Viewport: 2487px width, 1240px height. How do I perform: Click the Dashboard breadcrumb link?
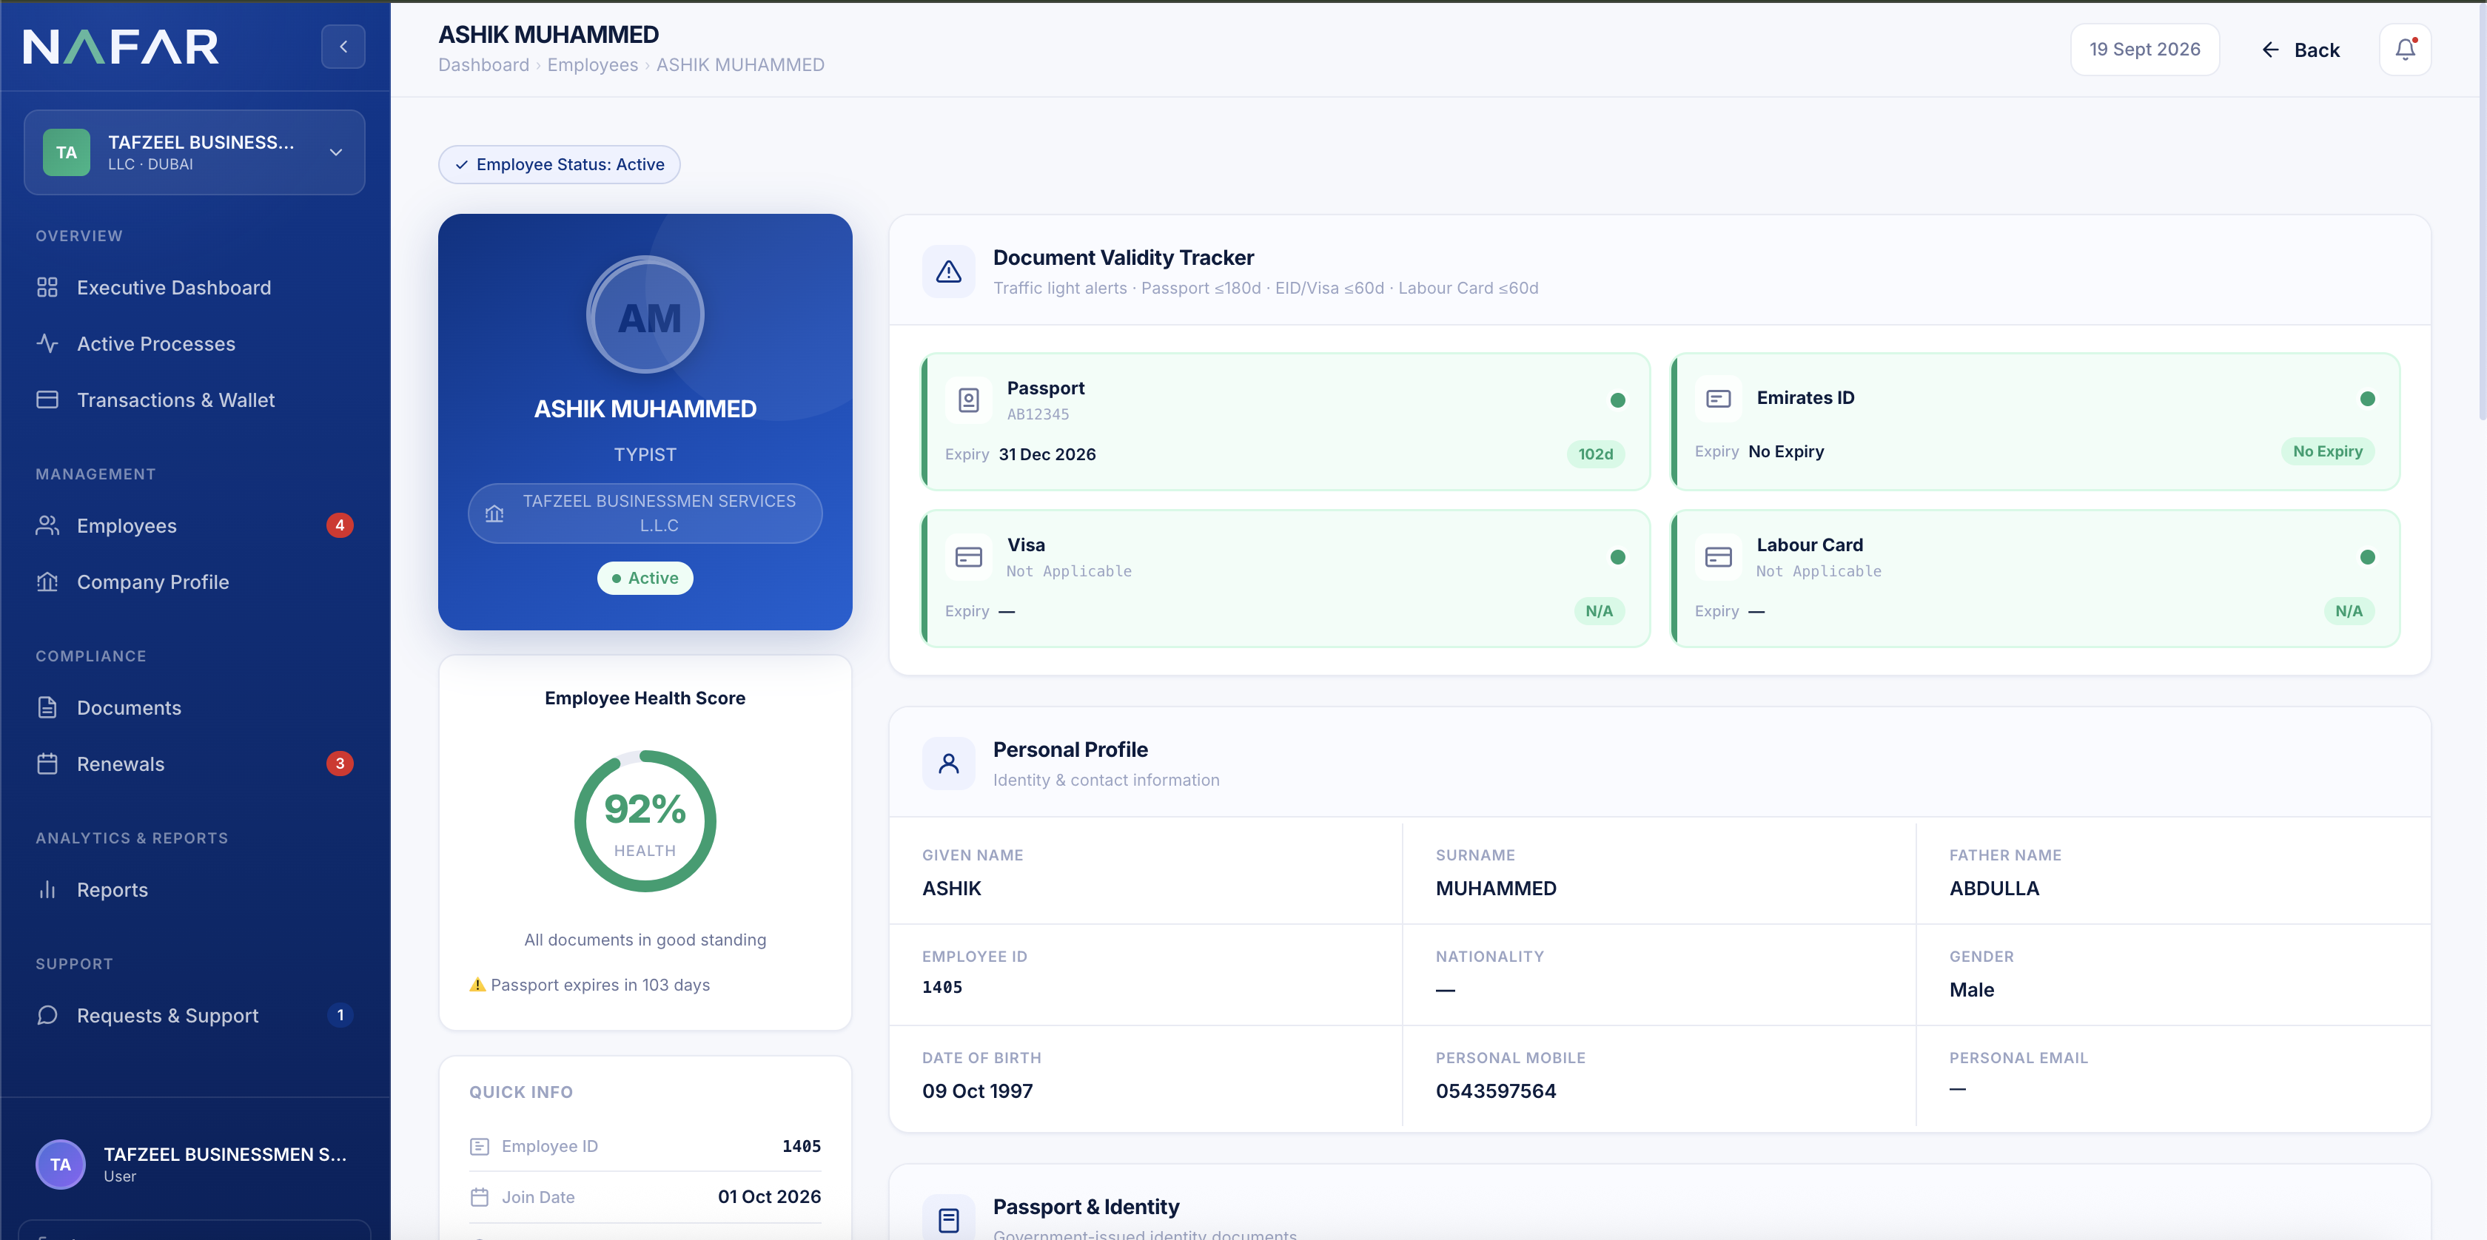[483, 64]
